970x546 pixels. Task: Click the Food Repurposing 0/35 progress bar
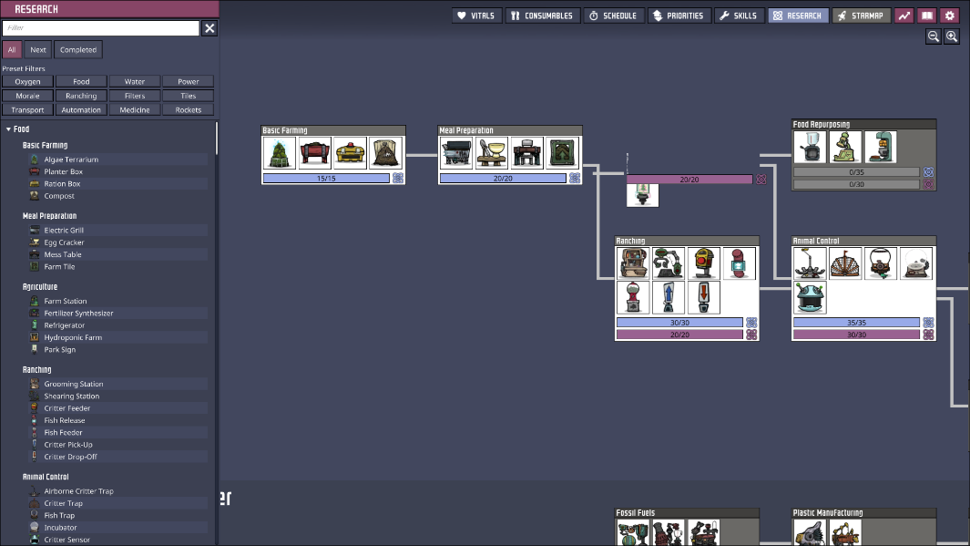click(856, 171)
